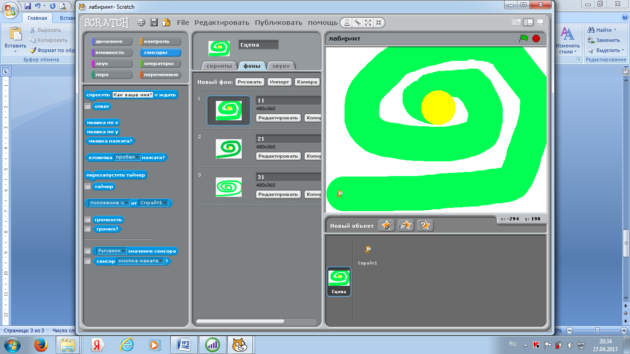Viewport: 630px width, 354px height.
Task: Start scripts with the green flag
Action: [x=523, y=38]
